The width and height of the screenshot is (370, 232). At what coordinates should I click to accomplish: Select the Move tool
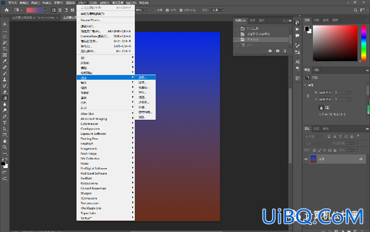pyautogui.click(x=4, y=24)
